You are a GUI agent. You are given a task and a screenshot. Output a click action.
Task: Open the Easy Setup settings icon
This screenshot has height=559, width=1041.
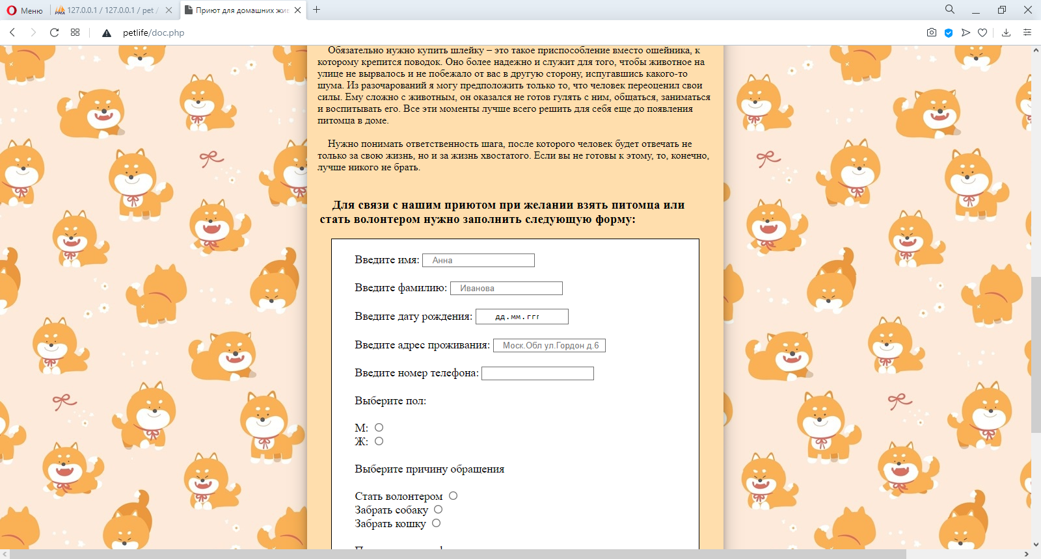[1027, 32]
